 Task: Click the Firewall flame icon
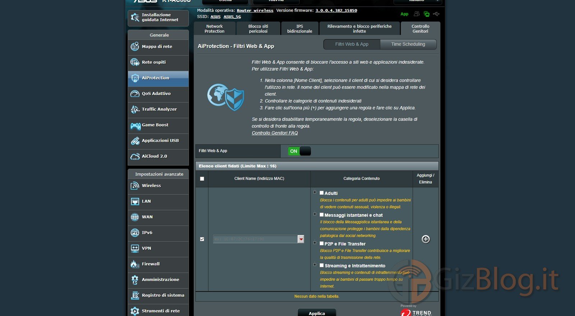(135, 264)
